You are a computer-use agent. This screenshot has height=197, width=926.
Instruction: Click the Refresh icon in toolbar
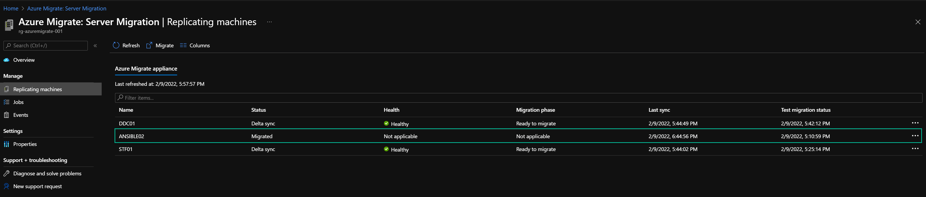tap(116, 45)
